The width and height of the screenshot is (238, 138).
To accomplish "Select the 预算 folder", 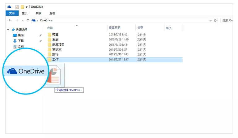I will [55, 35].
